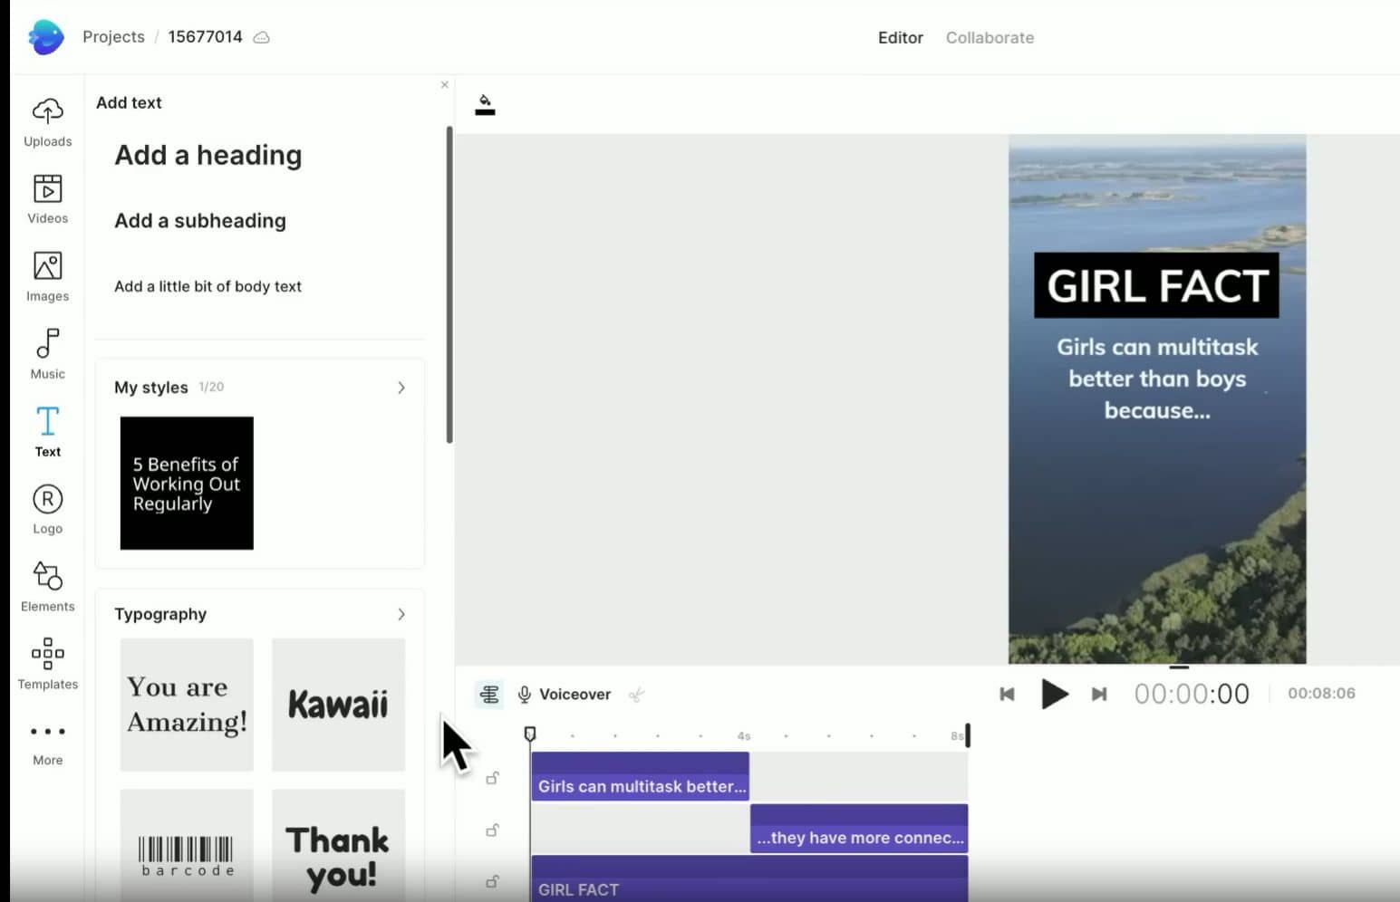The height and width of the screenshot is (902, 1400).
Task: Expand the My styles section
Action: coord(401,388)
